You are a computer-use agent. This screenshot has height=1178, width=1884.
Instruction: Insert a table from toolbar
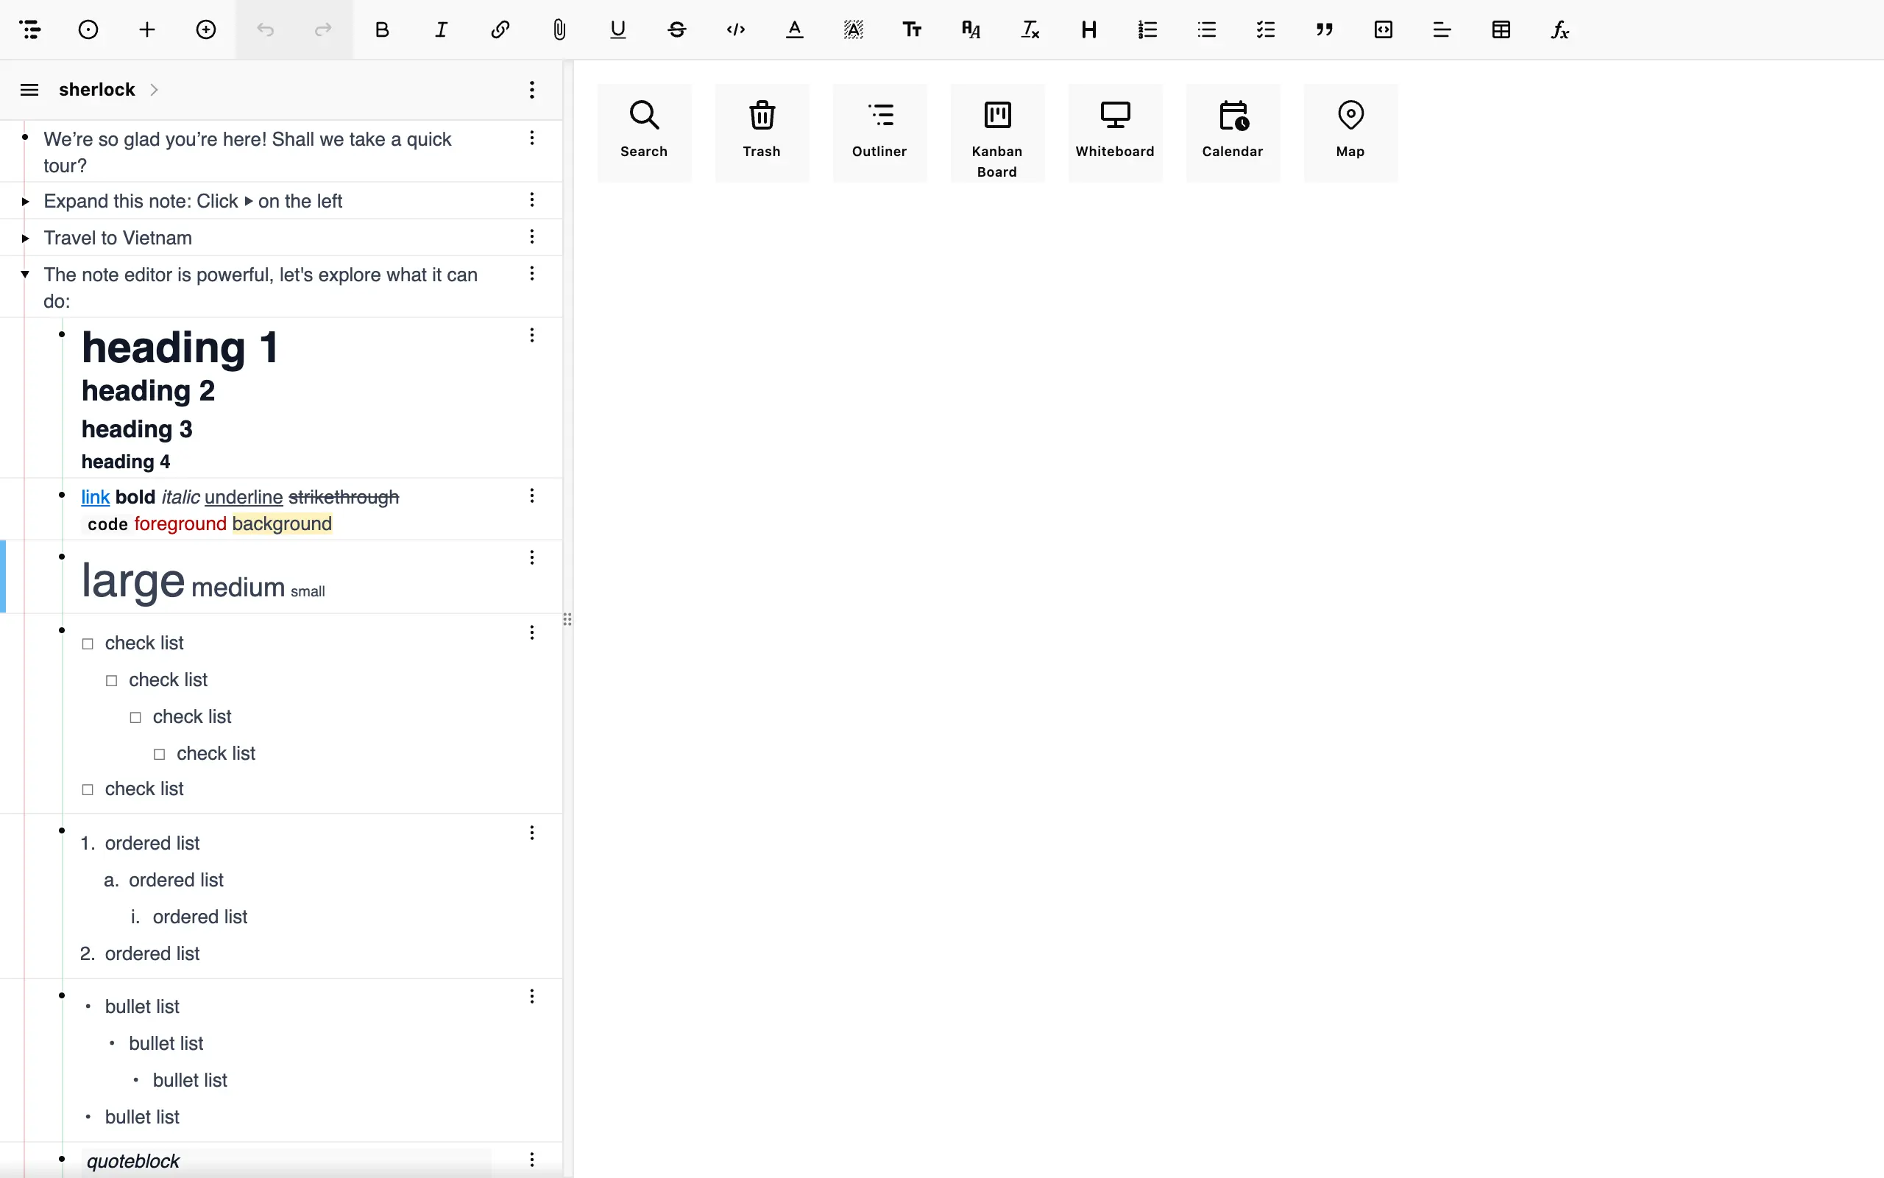pyautogui.click(x=1500, y=29)
